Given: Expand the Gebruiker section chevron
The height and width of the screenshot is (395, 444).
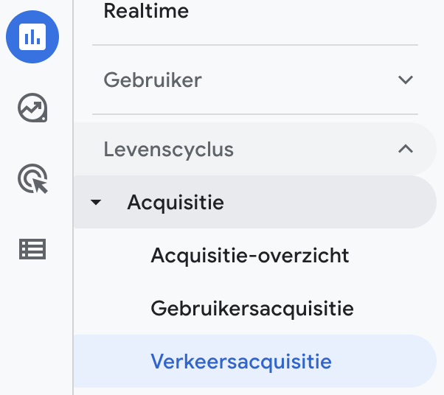Looking at the screenshot, I should 405,80.
